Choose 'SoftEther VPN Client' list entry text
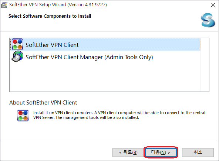 click(x=52, y=45)
